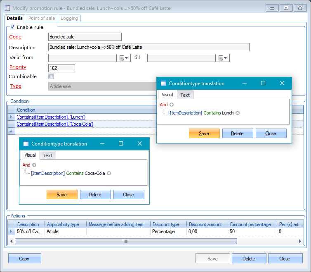Click the Priority input field
Screen dimensions: 311x272
pos(61,68)
